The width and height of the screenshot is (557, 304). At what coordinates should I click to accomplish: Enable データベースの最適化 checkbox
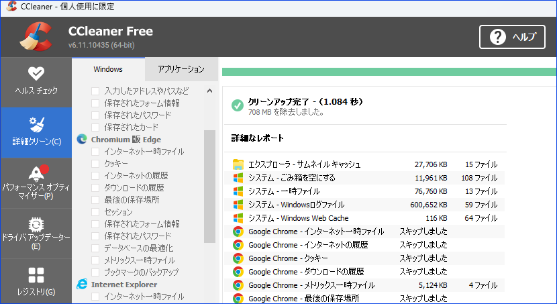point(95,248)
